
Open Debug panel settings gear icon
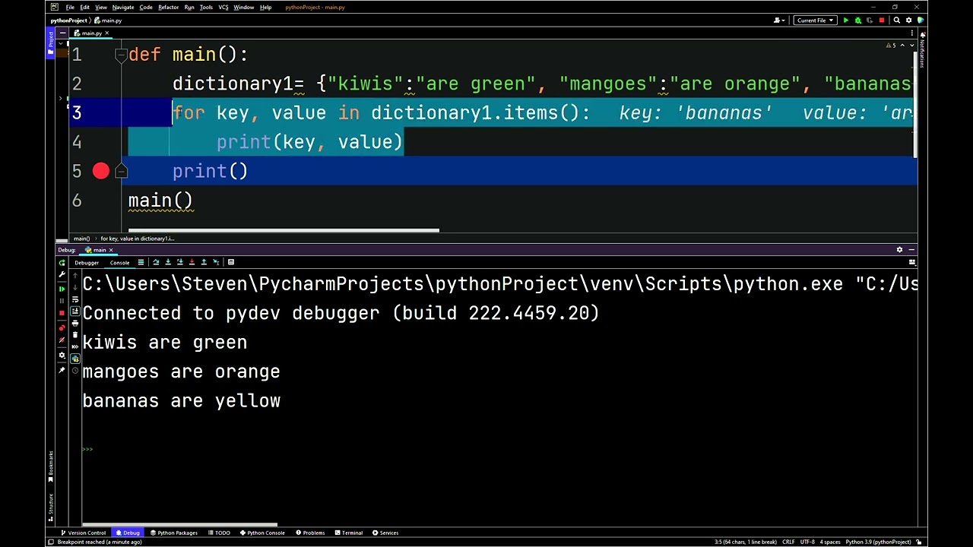[x=62, y=356]
